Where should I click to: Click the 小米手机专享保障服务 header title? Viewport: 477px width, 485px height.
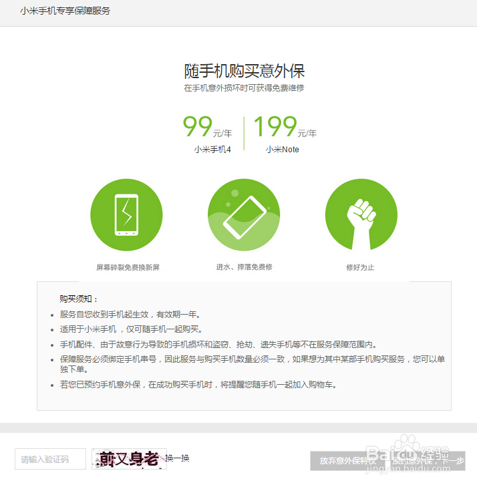[x=65, y=11]
